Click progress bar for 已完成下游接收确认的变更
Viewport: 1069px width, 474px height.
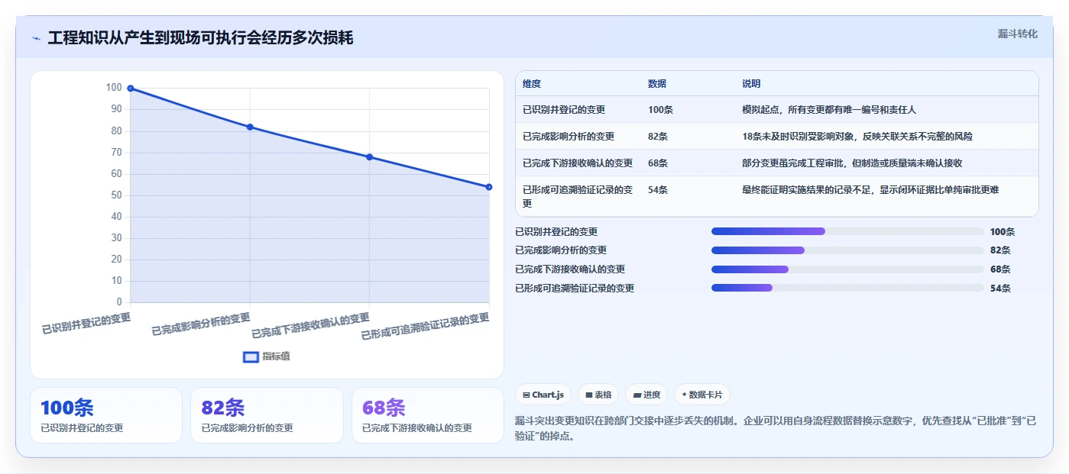847,269
